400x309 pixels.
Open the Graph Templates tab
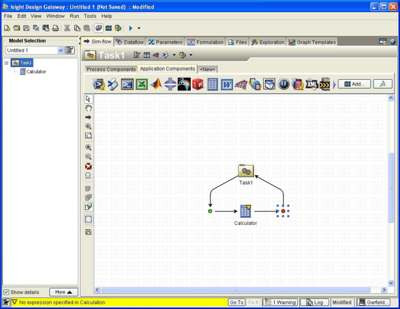click(312, 42)
